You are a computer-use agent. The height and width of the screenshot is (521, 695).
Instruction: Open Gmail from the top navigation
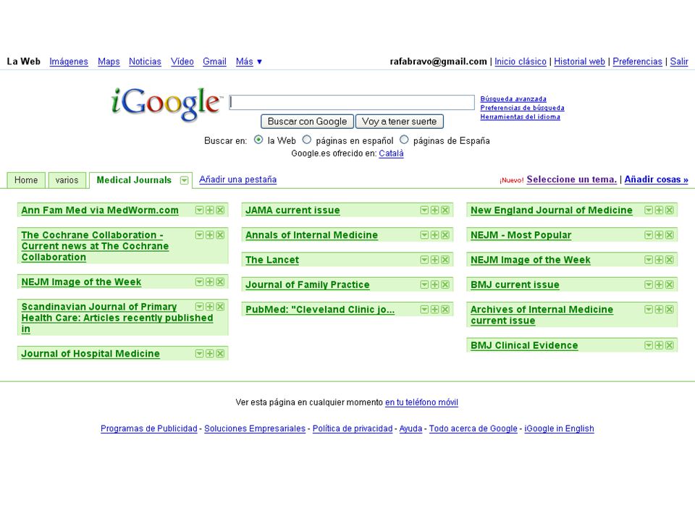click(214, 62)
